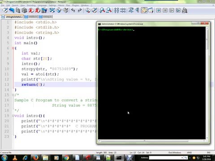Click 'ANSI' encoding in the status bar
The width and height of the screenshot is (215, 161).
[189, 153]
